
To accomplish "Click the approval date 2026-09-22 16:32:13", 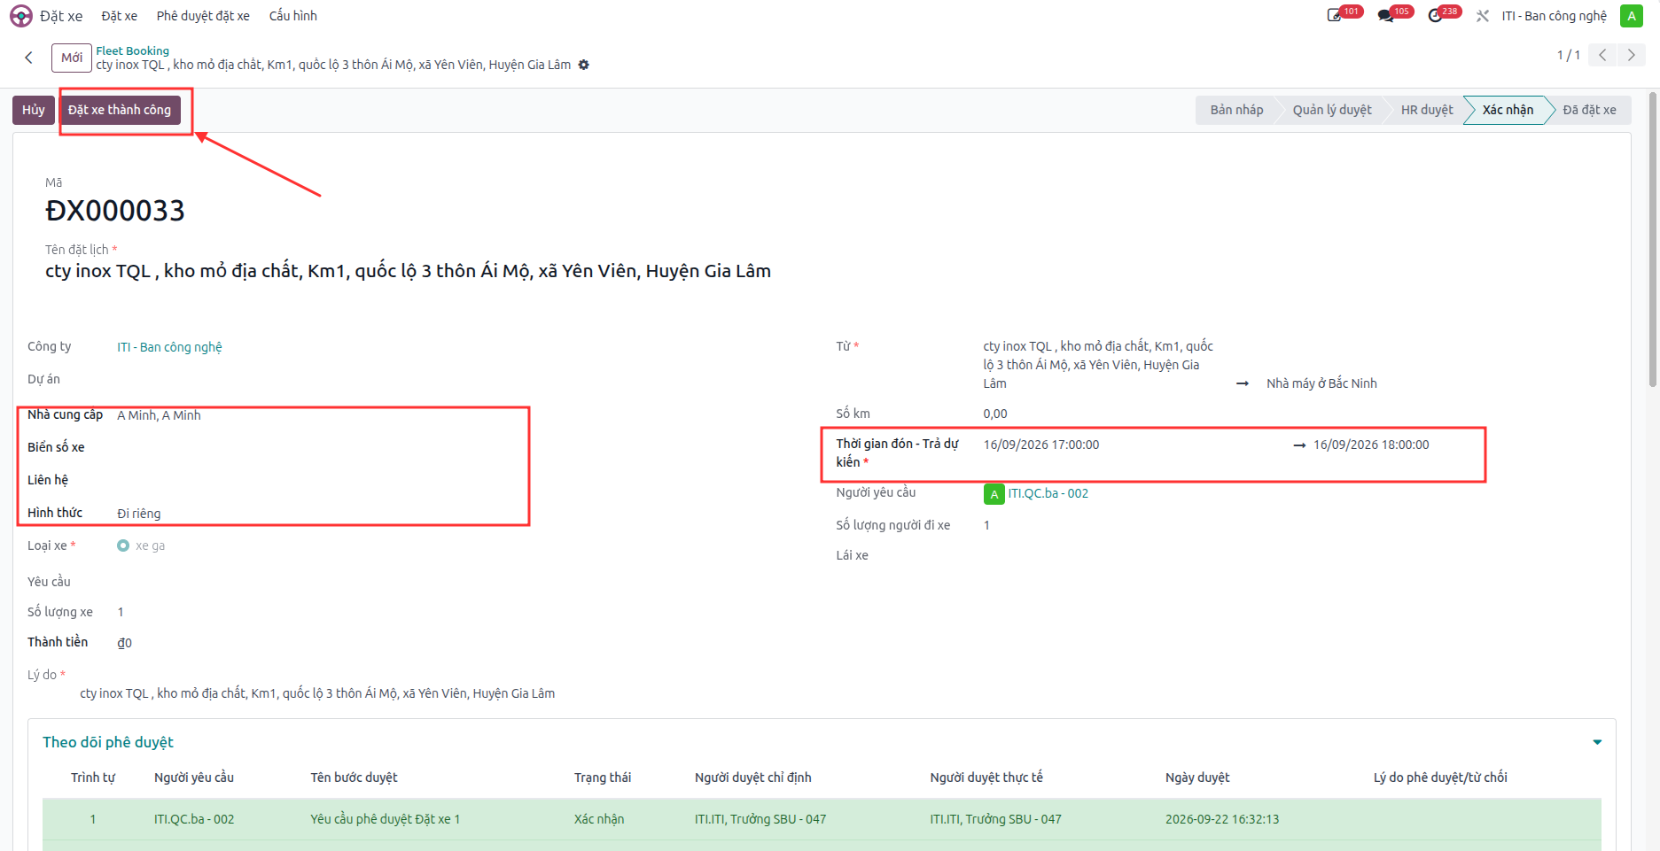I will tap(1222, 819).
